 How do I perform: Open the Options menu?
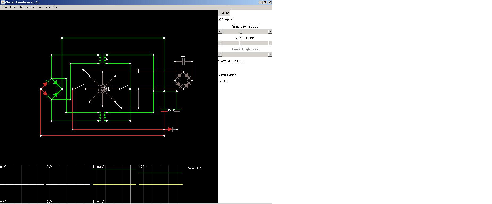[x=37, y=7]
